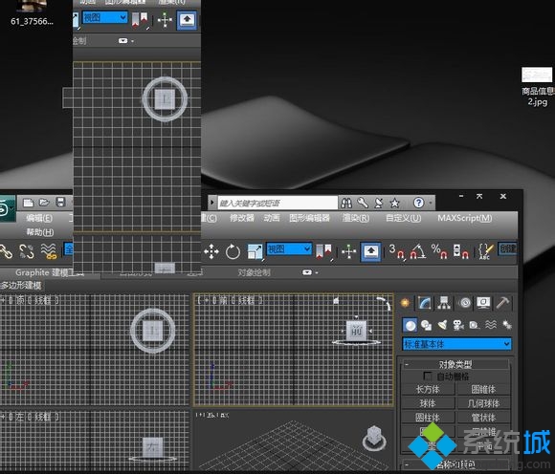The height and width of the screenshot is (474, 555).
Task: Open the selection filter dropdown showing 全
Action: 68,249
